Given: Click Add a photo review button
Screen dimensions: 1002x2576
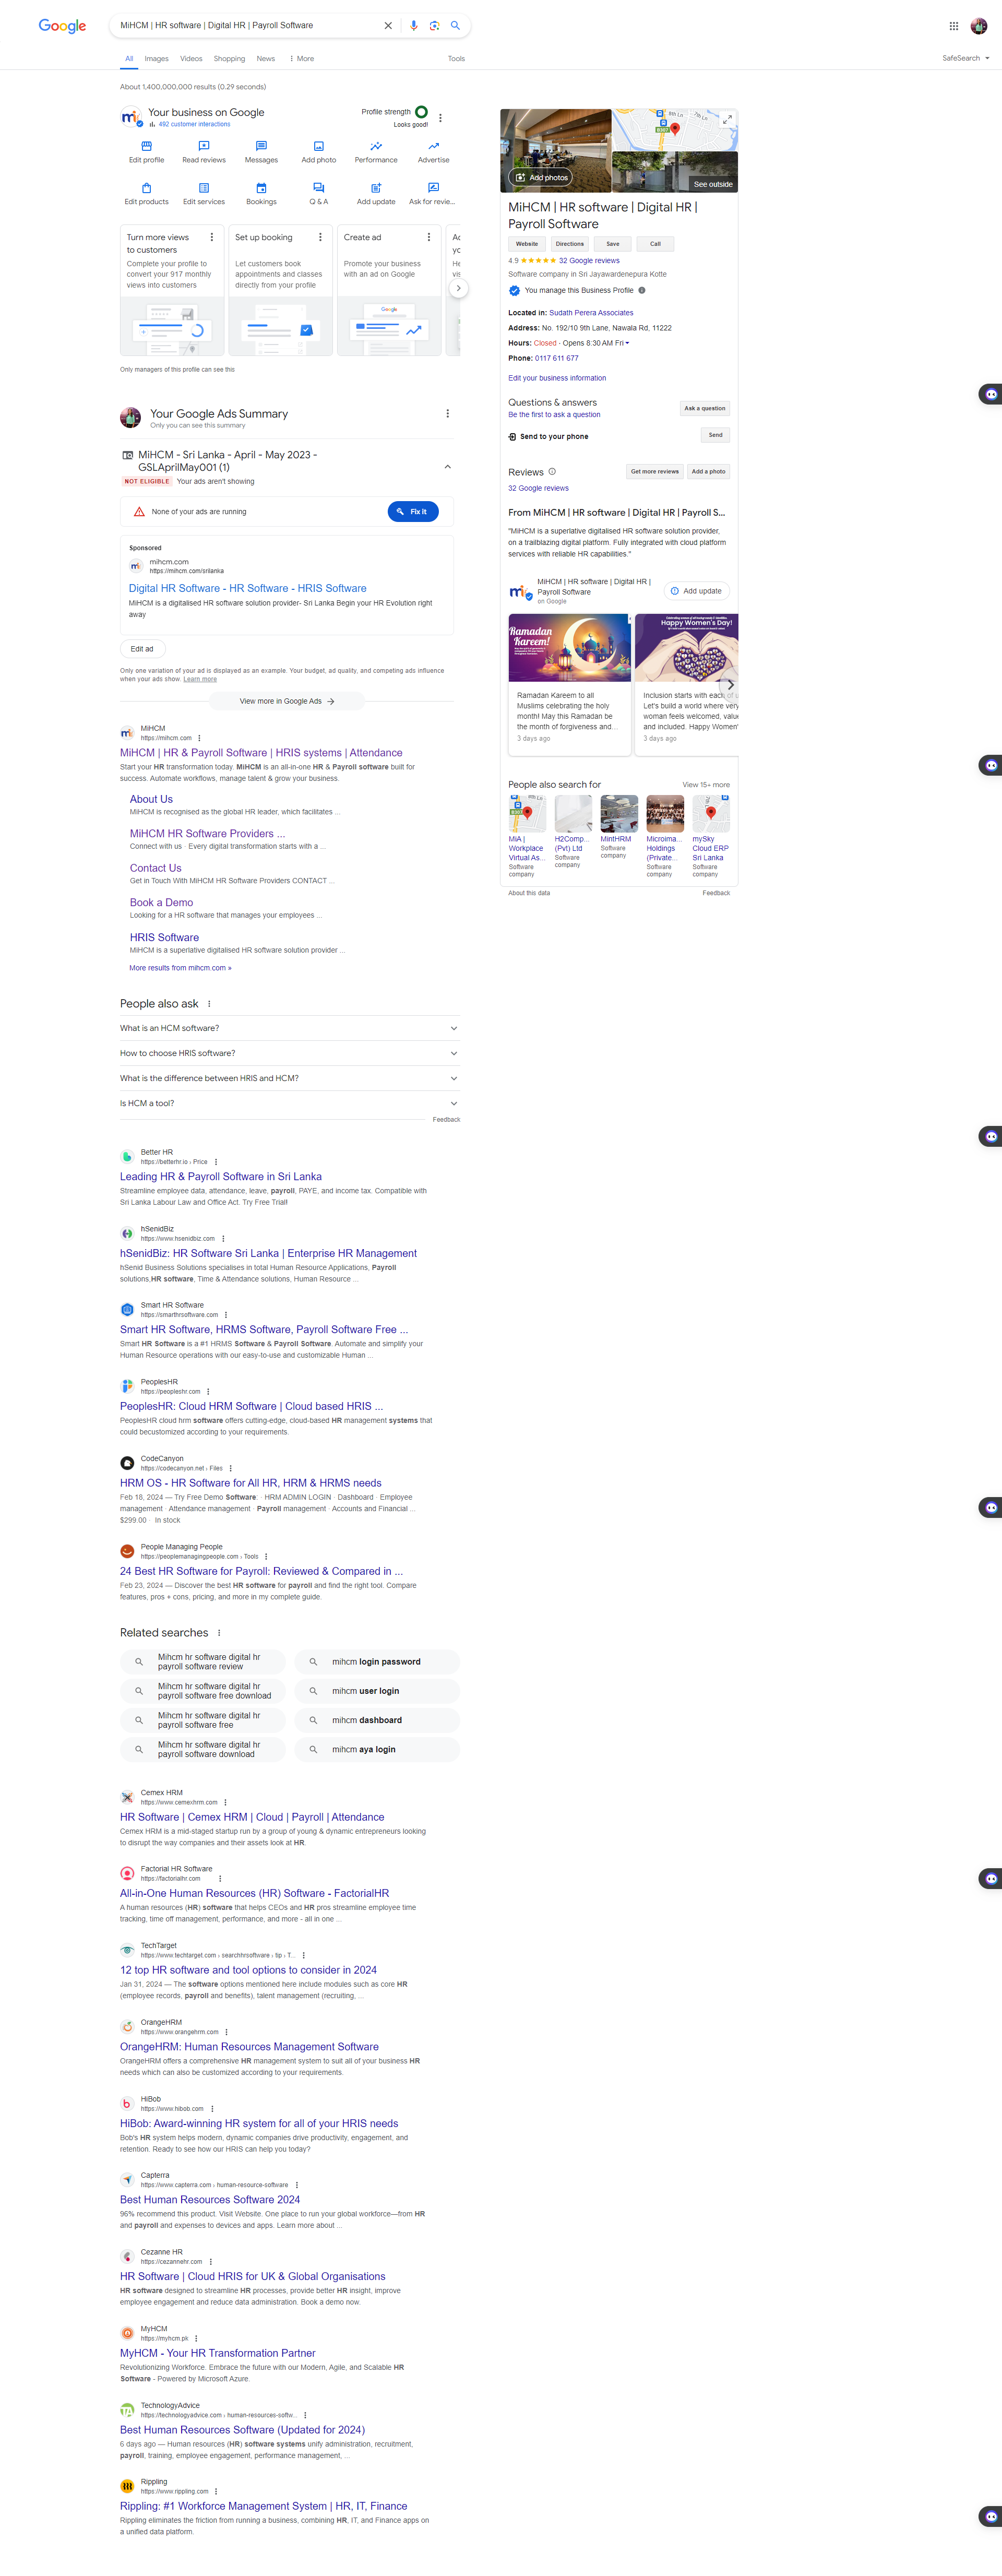Looking at the screenshot, I should pos(709,471).
